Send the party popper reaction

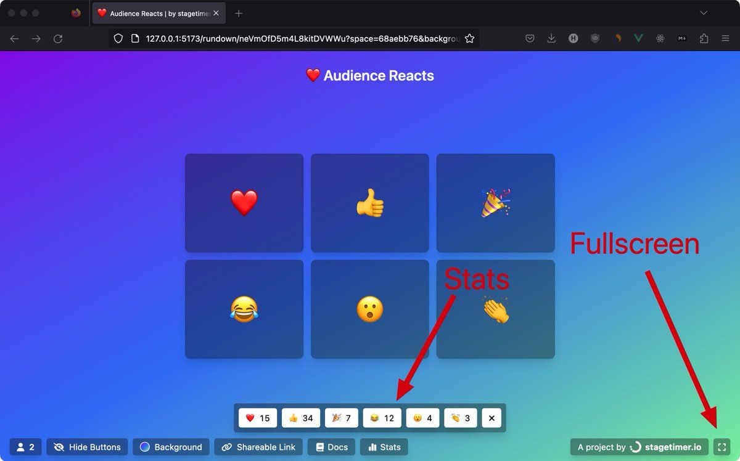496,203
